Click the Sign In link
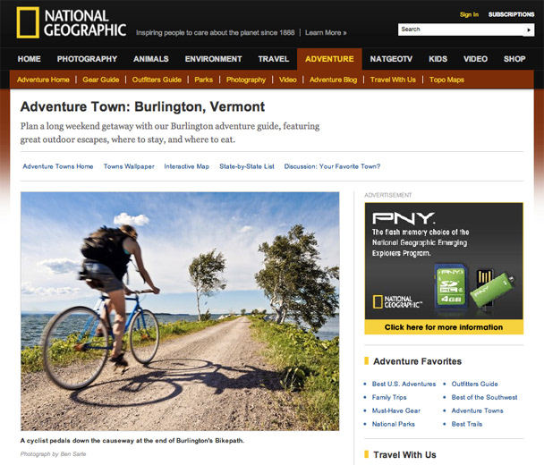Screen dimensions: 544x465 point(469,14)
